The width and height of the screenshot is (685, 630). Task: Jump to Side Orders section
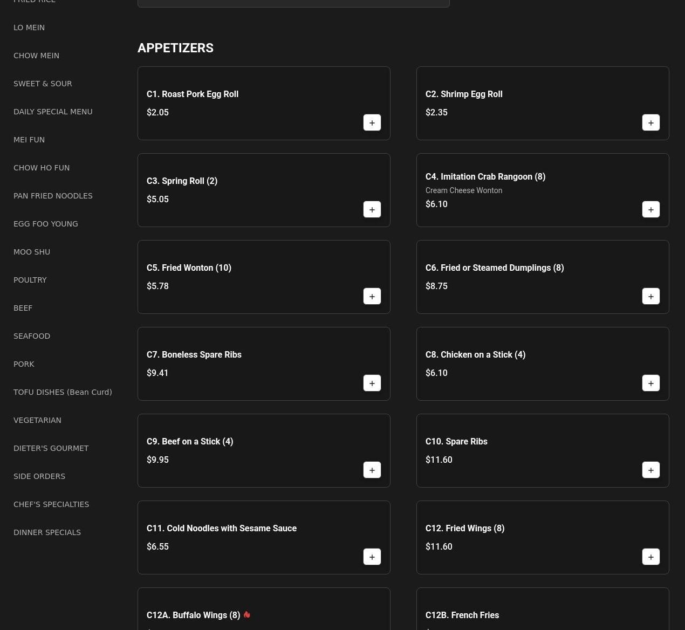point(39,476)
